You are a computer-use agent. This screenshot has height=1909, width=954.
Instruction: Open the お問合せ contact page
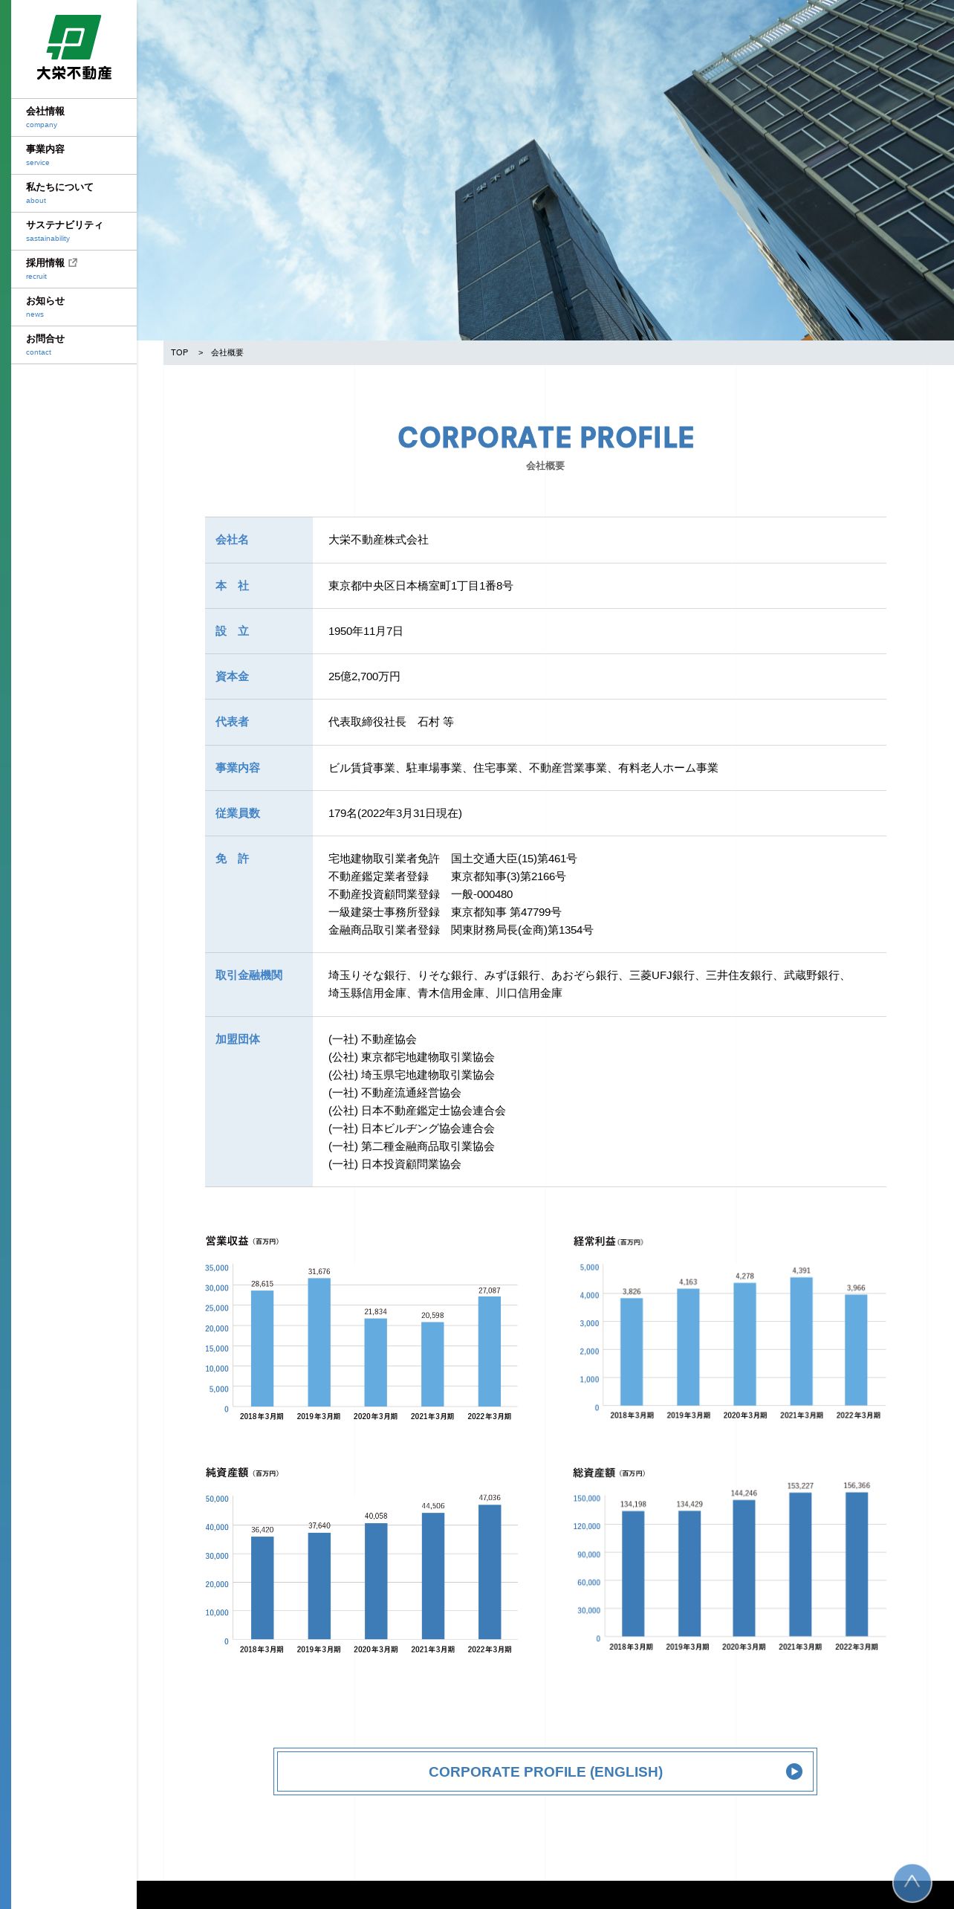(x=74, y=345)
